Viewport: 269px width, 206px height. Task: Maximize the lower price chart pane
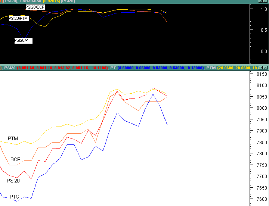tap(260, 68)
